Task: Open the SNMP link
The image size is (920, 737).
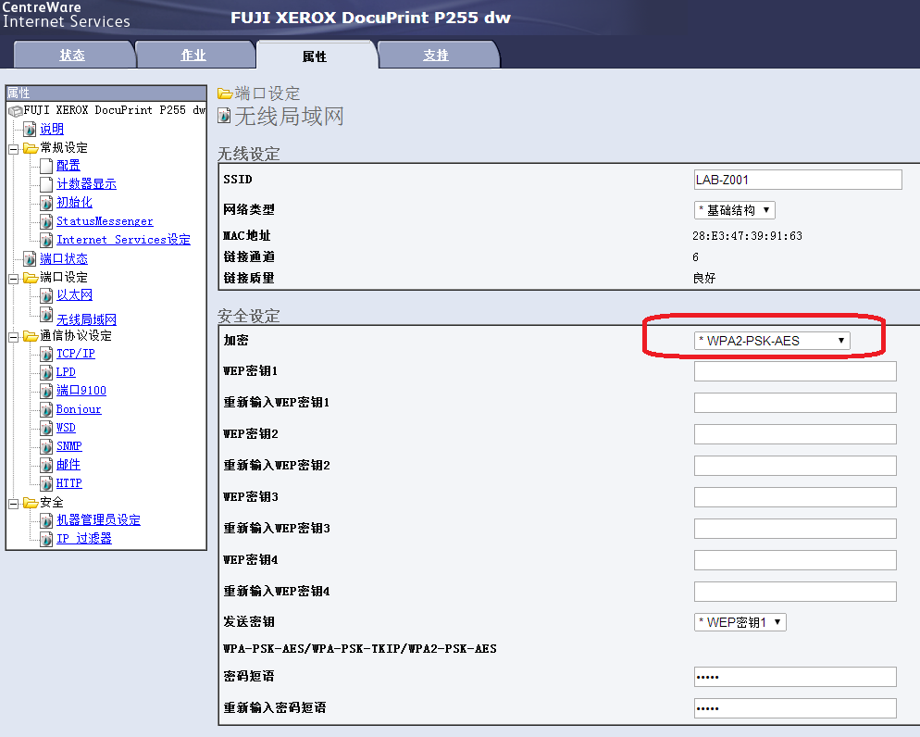Action: [69, 446]
